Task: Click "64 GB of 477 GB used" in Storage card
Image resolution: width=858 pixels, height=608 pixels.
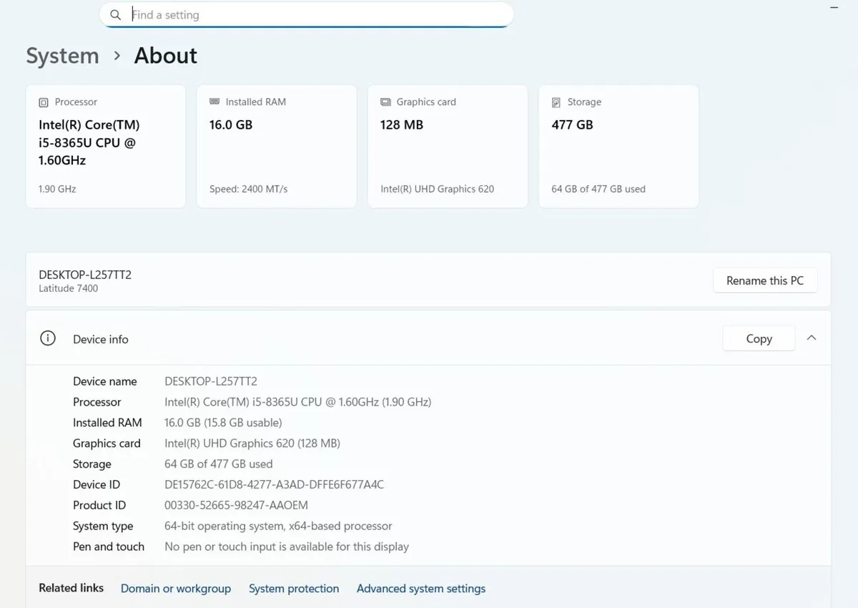Action: [598, 189]
